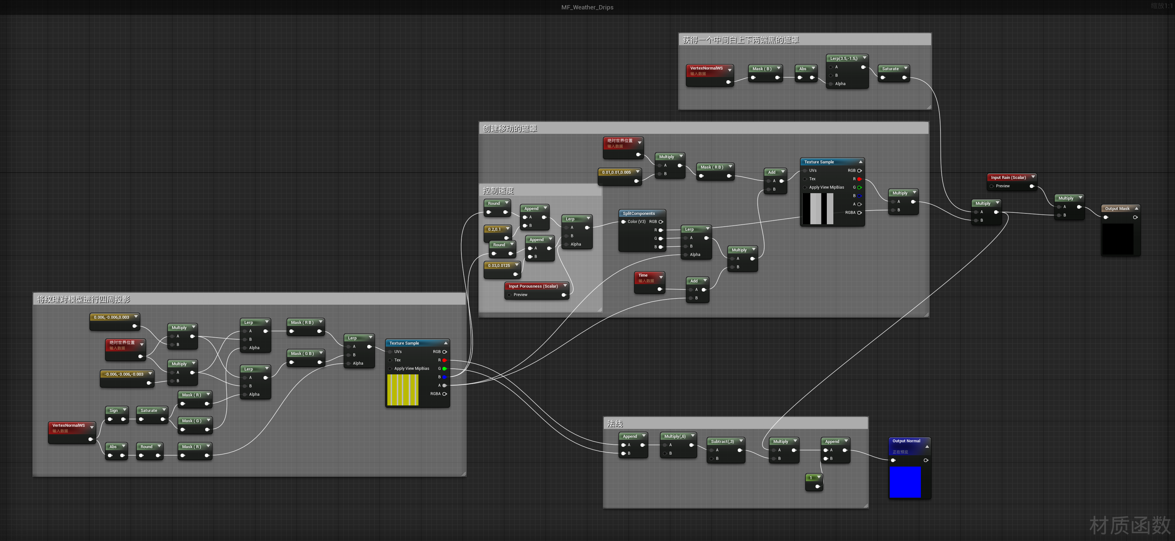The height and width of the screenshot is (541, 1175).
Task: Click the red R output pin on the yellow-striped Texture Sample
Action: (x=444, y=360)
